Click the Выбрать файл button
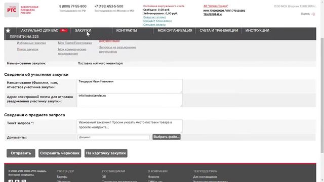Screen dimensions: 324x182 tap(167, 137)
